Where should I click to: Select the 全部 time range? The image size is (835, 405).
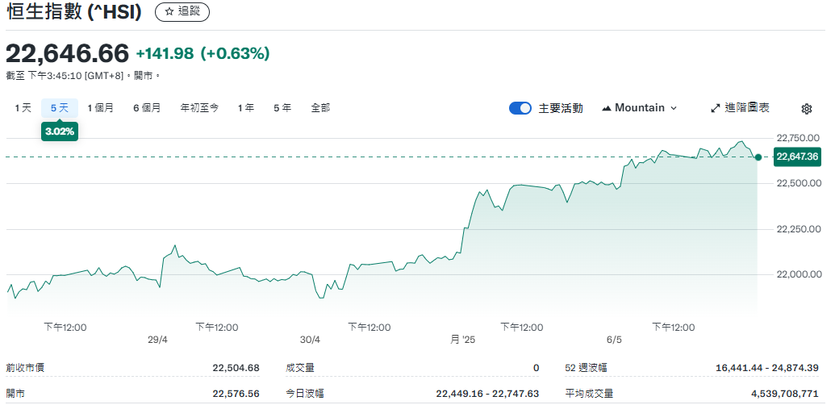pyautogui.click(x=320, y=108)
